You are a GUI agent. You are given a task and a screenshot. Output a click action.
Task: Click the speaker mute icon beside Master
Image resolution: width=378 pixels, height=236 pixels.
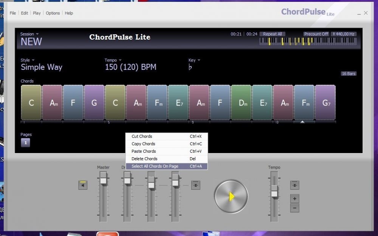click(x=83, y=185)
